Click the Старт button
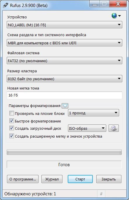The width and height of the screenshot is (129, 200). pos(80,179)
